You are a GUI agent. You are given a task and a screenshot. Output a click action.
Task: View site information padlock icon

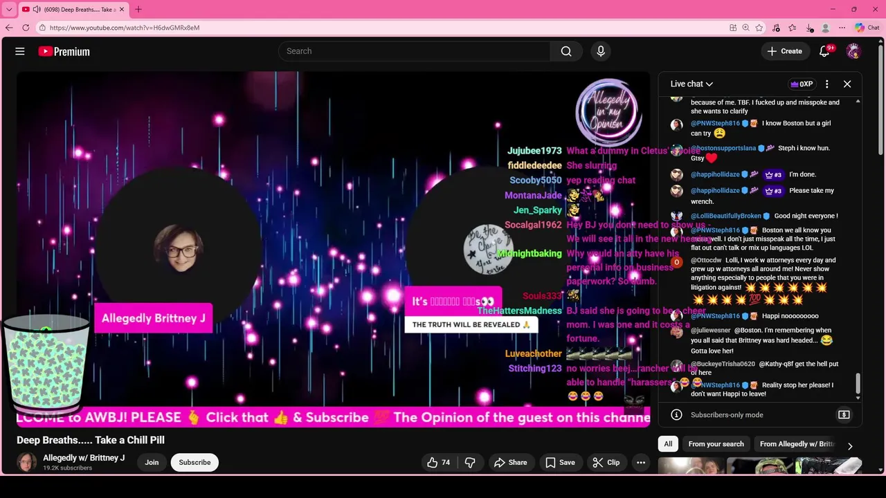tap(42, 28)
